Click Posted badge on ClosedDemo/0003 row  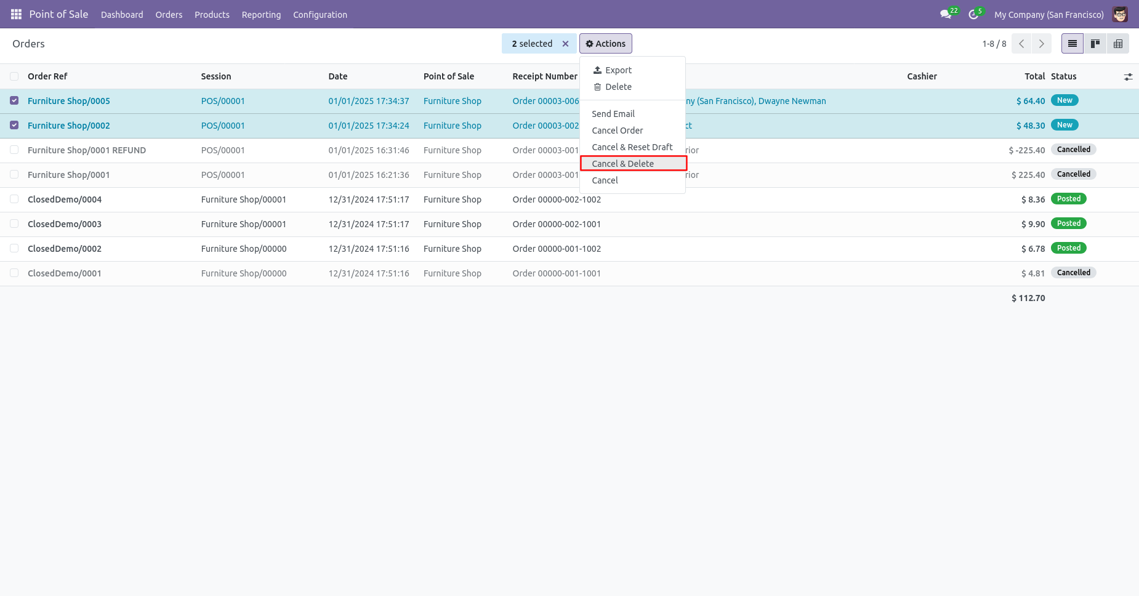coord(1069,223)
